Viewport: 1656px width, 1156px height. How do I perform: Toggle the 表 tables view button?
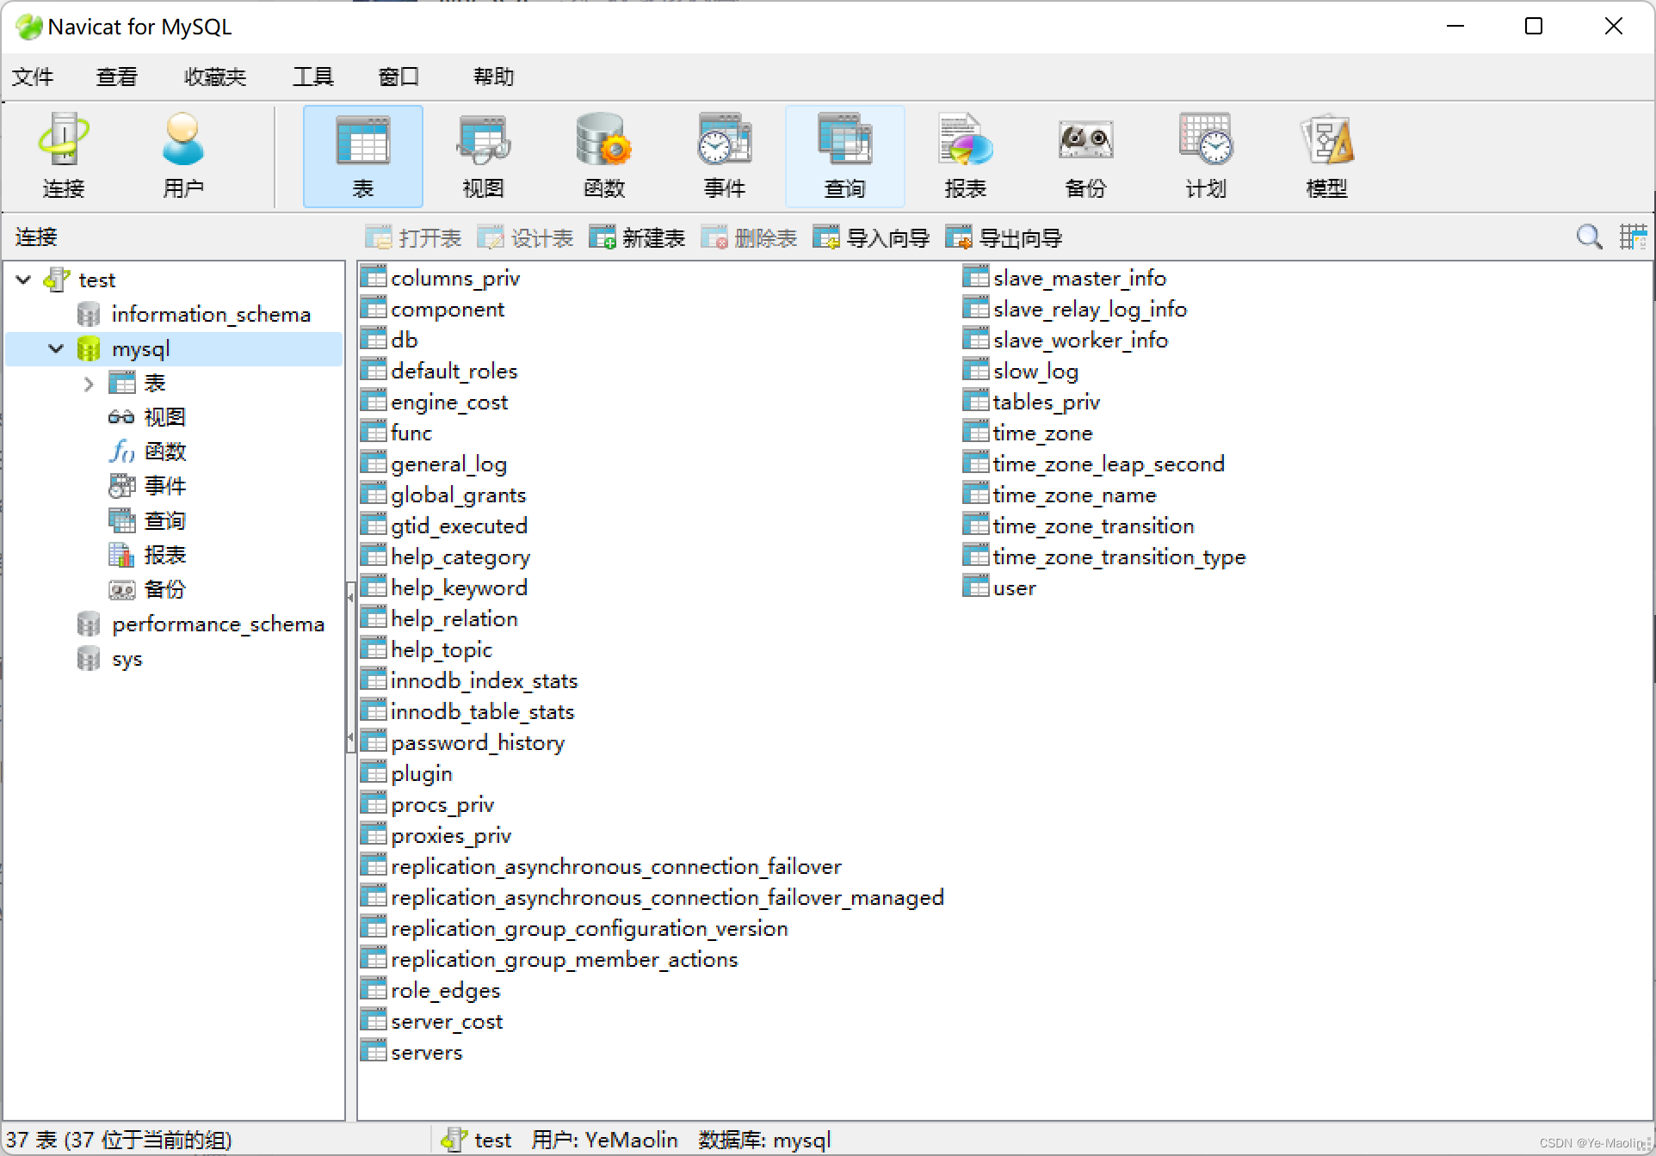pyautogui.click(x=362, y=155)
